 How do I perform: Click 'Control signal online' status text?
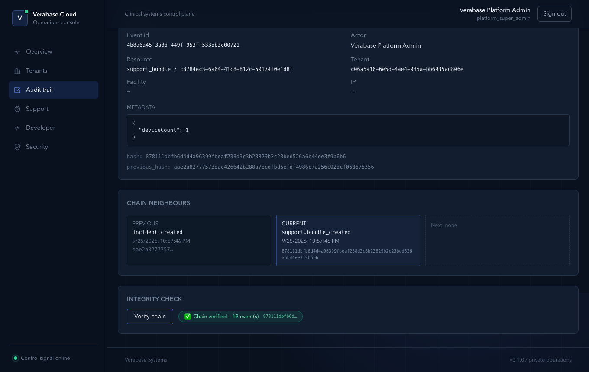click(x=45, y=358)
